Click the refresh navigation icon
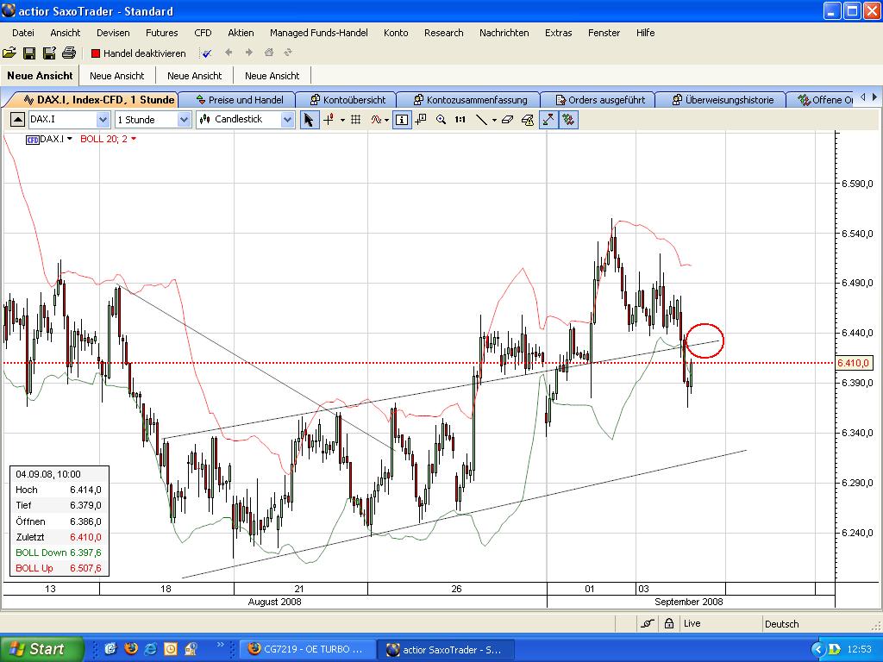Viewport: 883px width, 662px height. pos(288,53)
